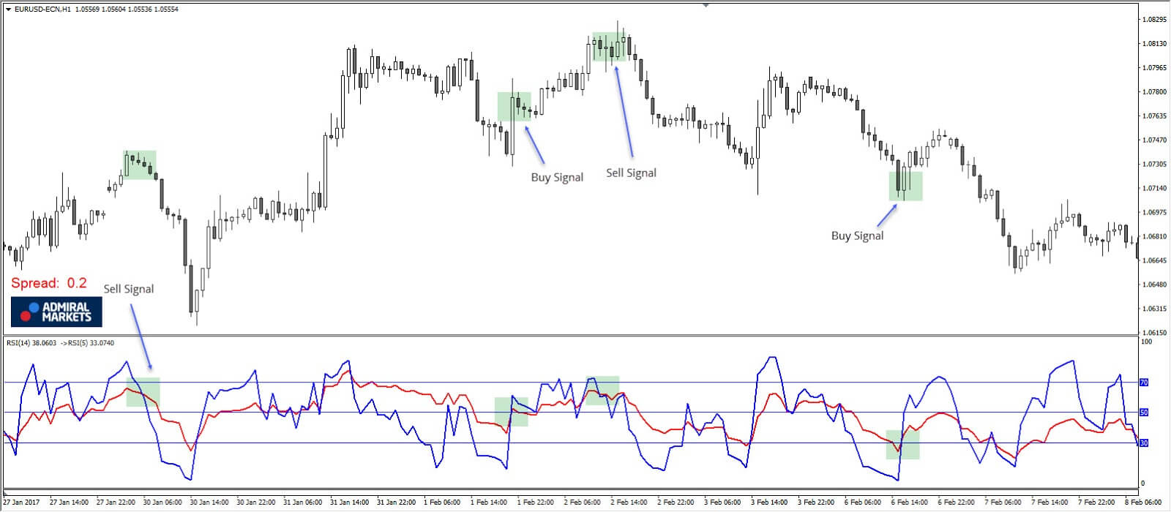The height and width of the screenshot is (512, 1171).
Task: Select the green RSI highlight box touching the 30 level
Action: [902, 445]
